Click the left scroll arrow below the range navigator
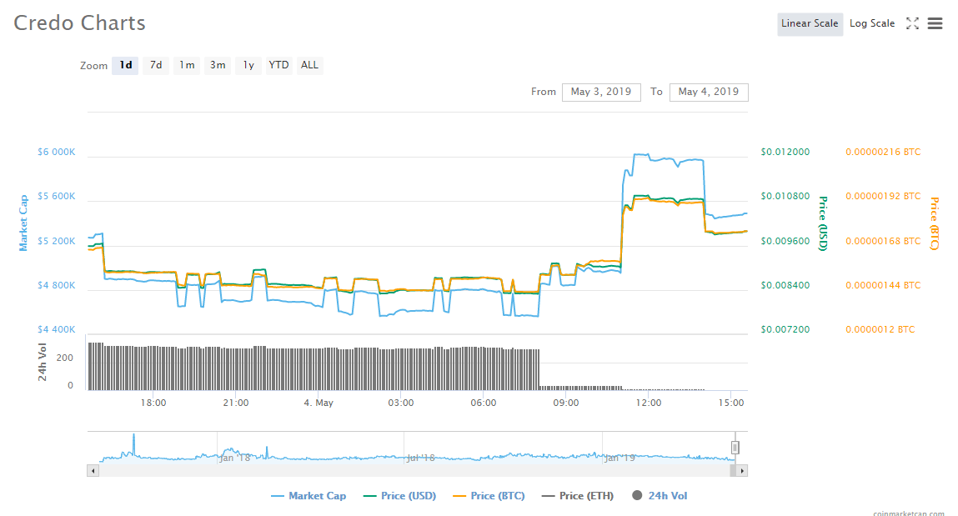 click(x=92, y=470)
